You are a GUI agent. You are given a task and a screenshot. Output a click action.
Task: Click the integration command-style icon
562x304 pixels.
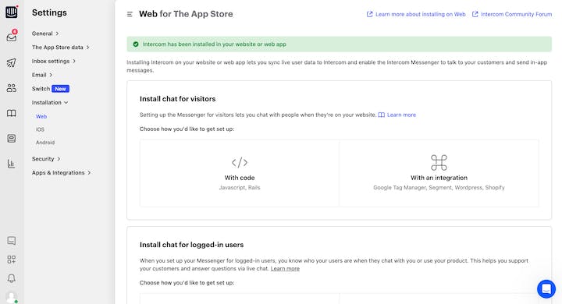coord(439,163)
